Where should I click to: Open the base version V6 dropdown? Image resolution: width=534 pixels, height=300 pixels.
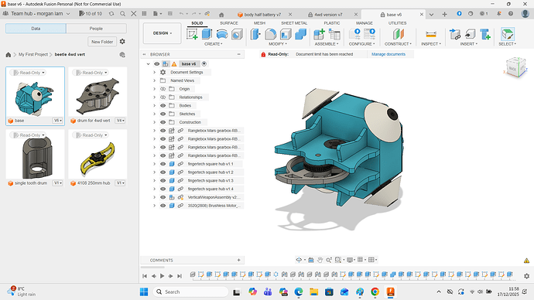click(x=58, y=121)
